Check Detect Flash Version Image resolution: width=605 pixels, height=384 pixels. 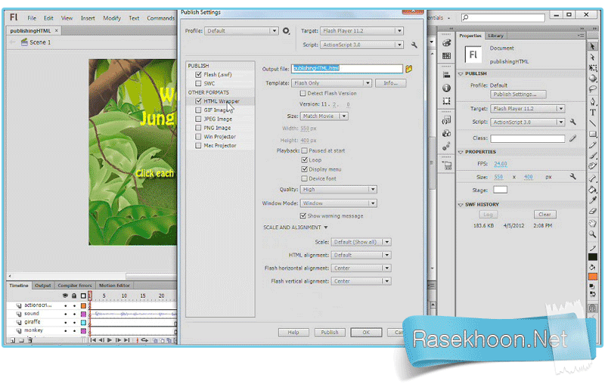(x=303, y=93)
